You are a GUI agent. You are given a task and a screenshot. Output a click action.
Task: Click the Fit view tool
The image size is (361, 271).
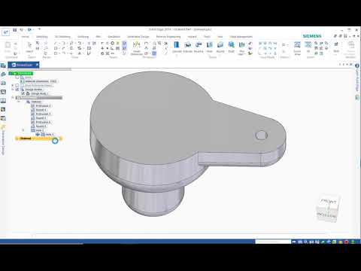[x=308, y=47]
